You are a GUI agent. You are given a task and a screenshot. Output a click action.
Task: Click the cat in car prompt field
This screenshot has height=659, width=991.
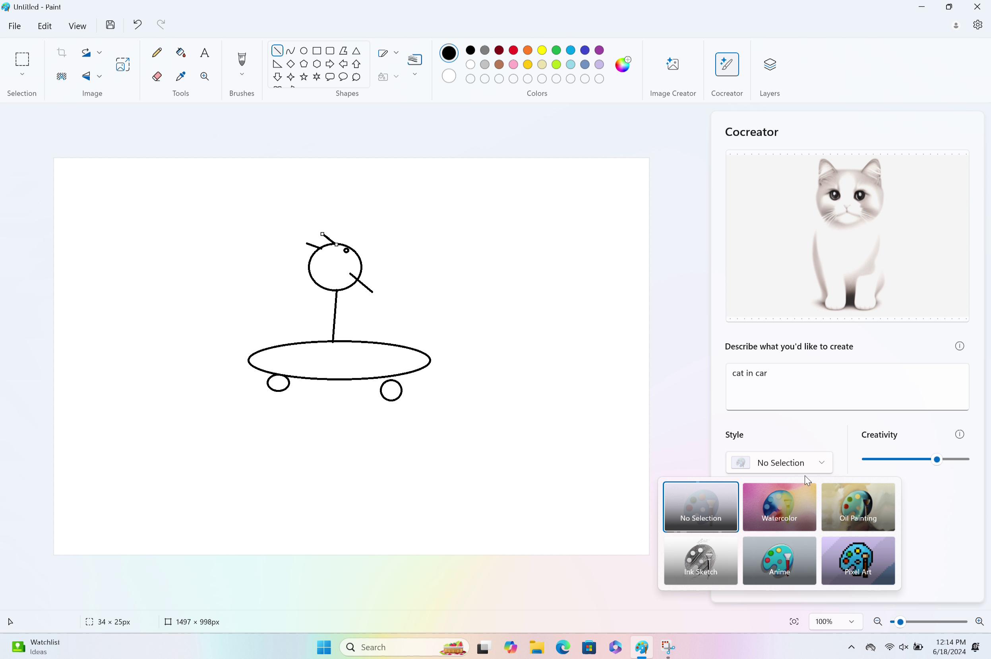click(x=847, y=387)
